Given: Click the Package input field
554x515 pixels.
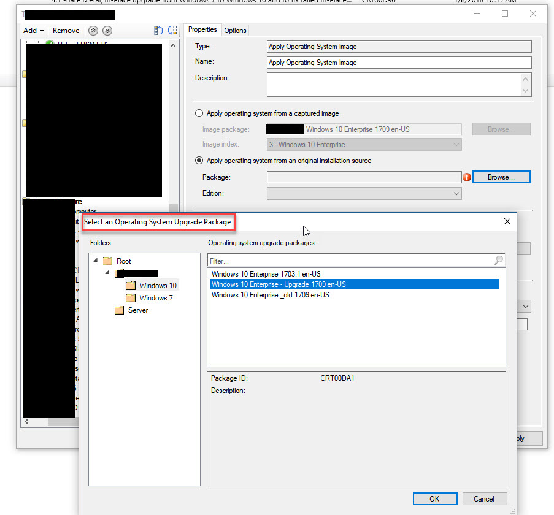Looking at the screenshot, I should pos(364,177).
